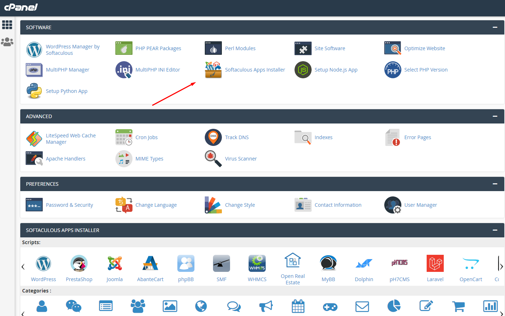Click the cPanel logo in header
Viewport: 505px width, 316px height.
coord(21,7)
